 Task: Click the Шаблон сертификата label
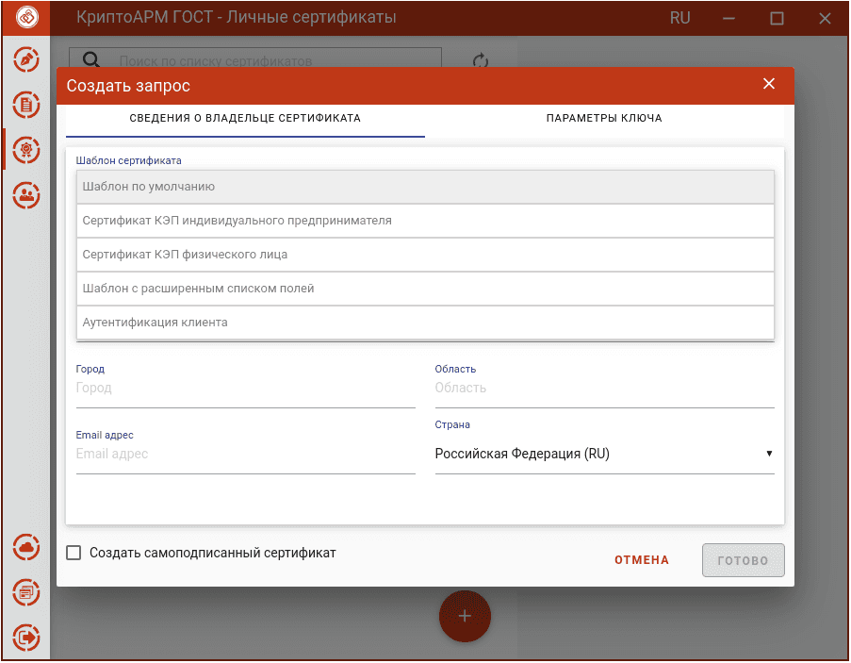(x=128, y=160)
